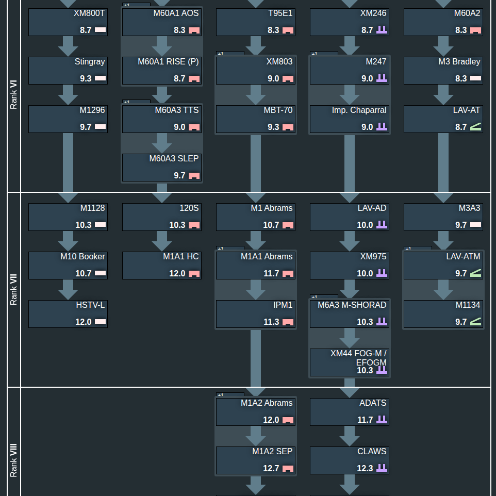Choose the M3 Bradley vehicle card

[443, 70]
